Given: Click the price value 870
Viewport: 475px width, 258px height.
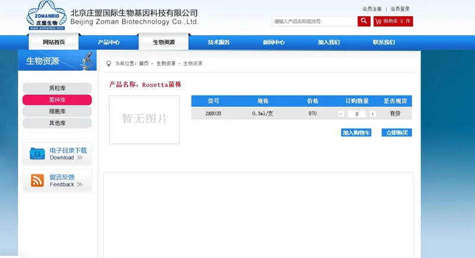Looking at the screenshot, I should click(313, 113).
